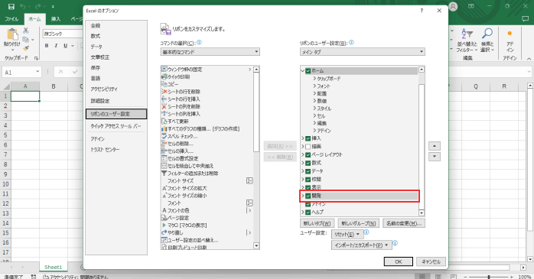This screenshot has height=279, width=534.
Task: Open the 文章校正 options category
Action: [x=100, y=57]
